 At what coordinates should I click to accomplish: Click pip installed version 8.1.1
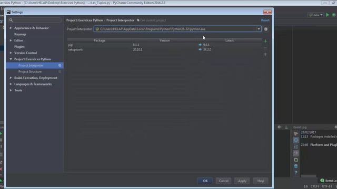(x=136, y=45)
